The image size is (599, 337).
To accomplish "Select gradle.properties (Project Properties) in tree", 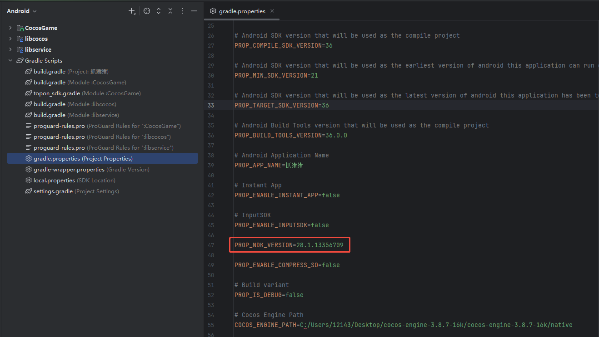I will coord(102,158).
